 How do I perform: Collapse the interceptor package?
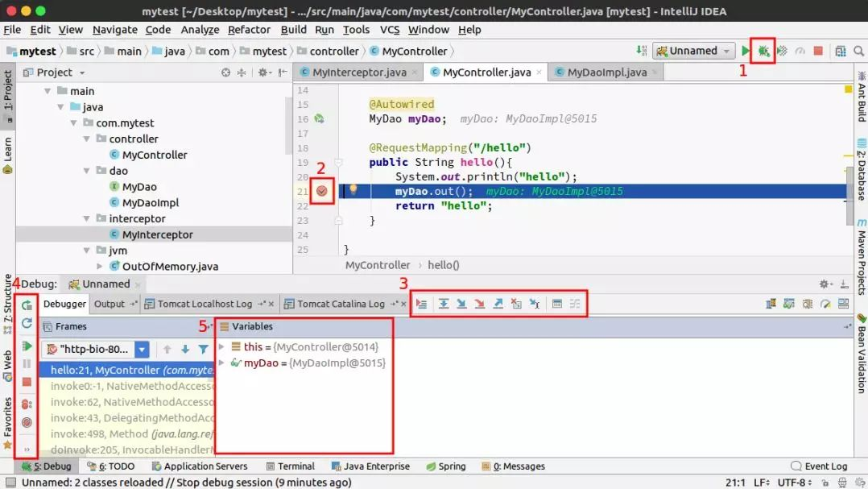[x=87, y=219]
